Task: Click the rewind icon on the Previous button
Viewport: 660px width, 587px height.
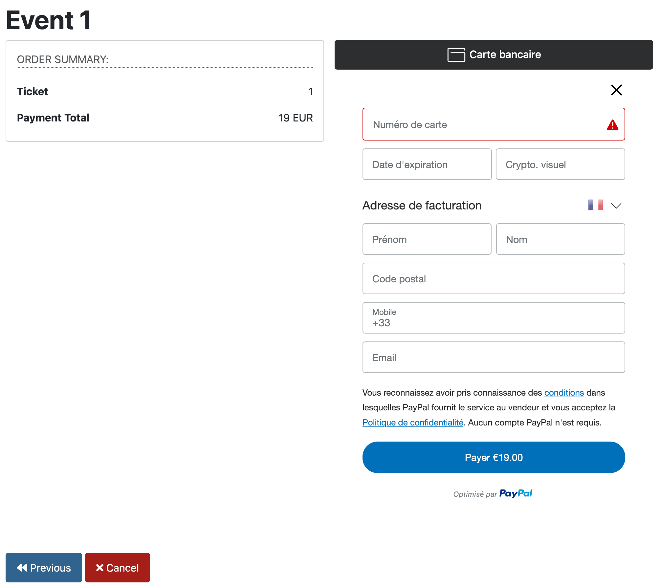Action: [22, 568]
